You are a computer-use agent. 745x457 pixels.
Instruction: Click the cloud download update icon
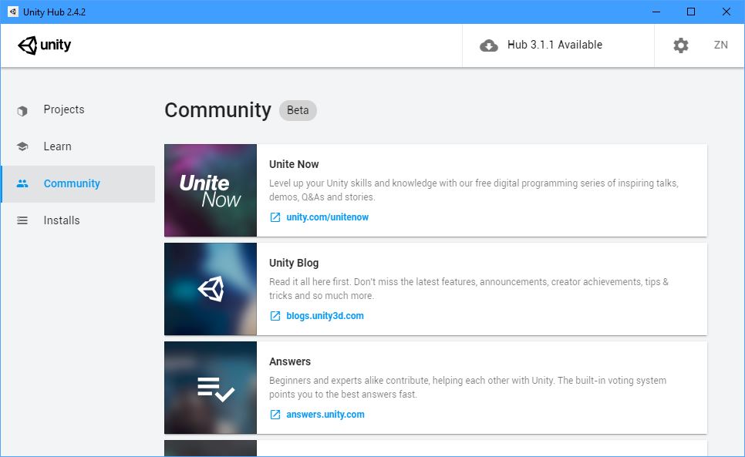[489, 45]
